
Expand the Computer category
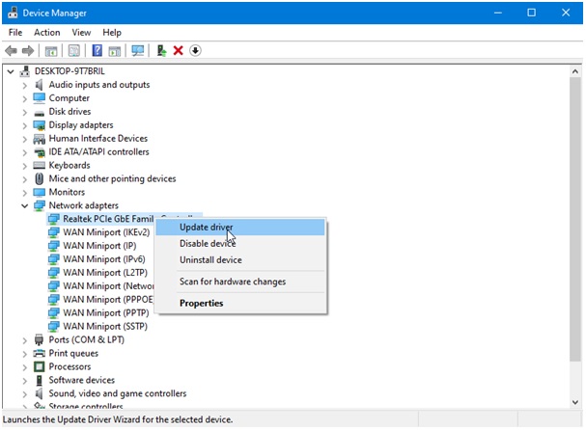[25, 99]
